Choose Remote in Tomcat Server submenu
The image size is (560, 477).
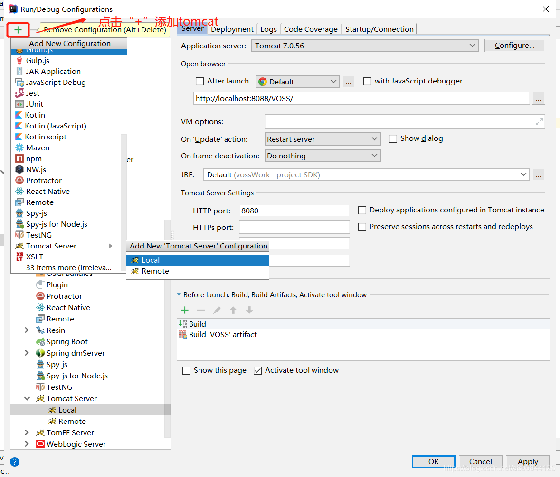[198, 271]
